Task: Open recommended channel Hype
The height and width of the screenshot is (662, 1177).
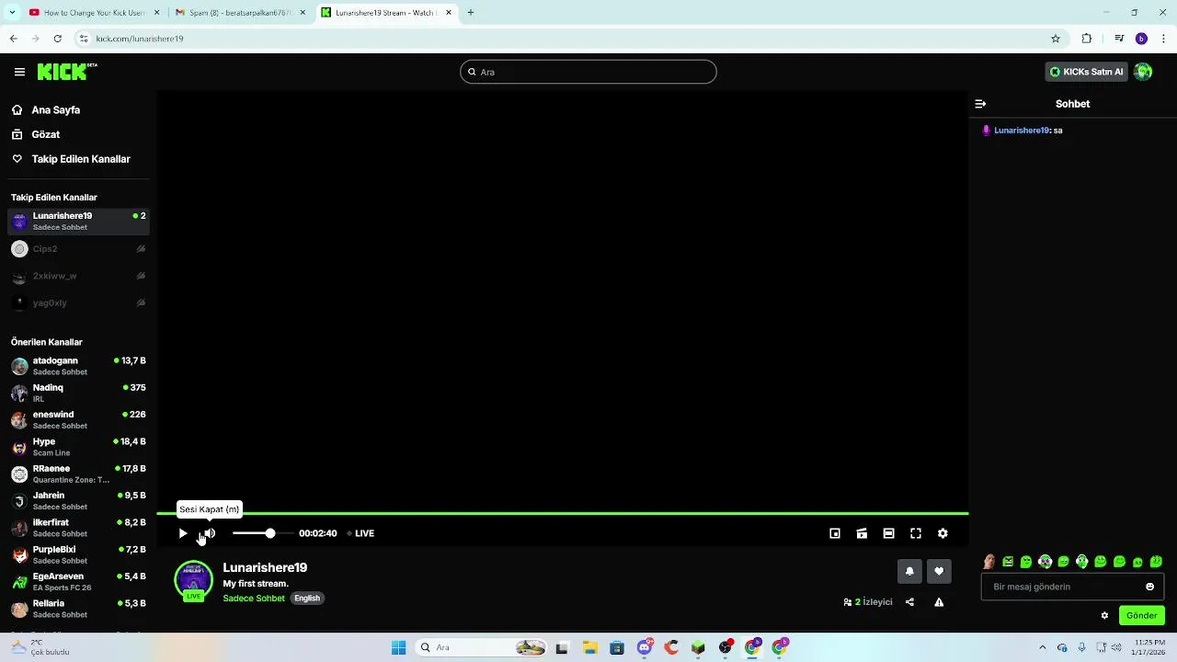Action: (x=78, y=447)
